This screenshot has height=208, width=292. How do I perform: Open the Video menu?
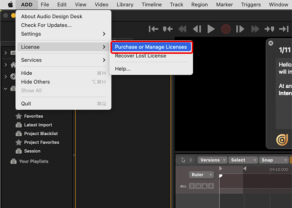point(102,4)
